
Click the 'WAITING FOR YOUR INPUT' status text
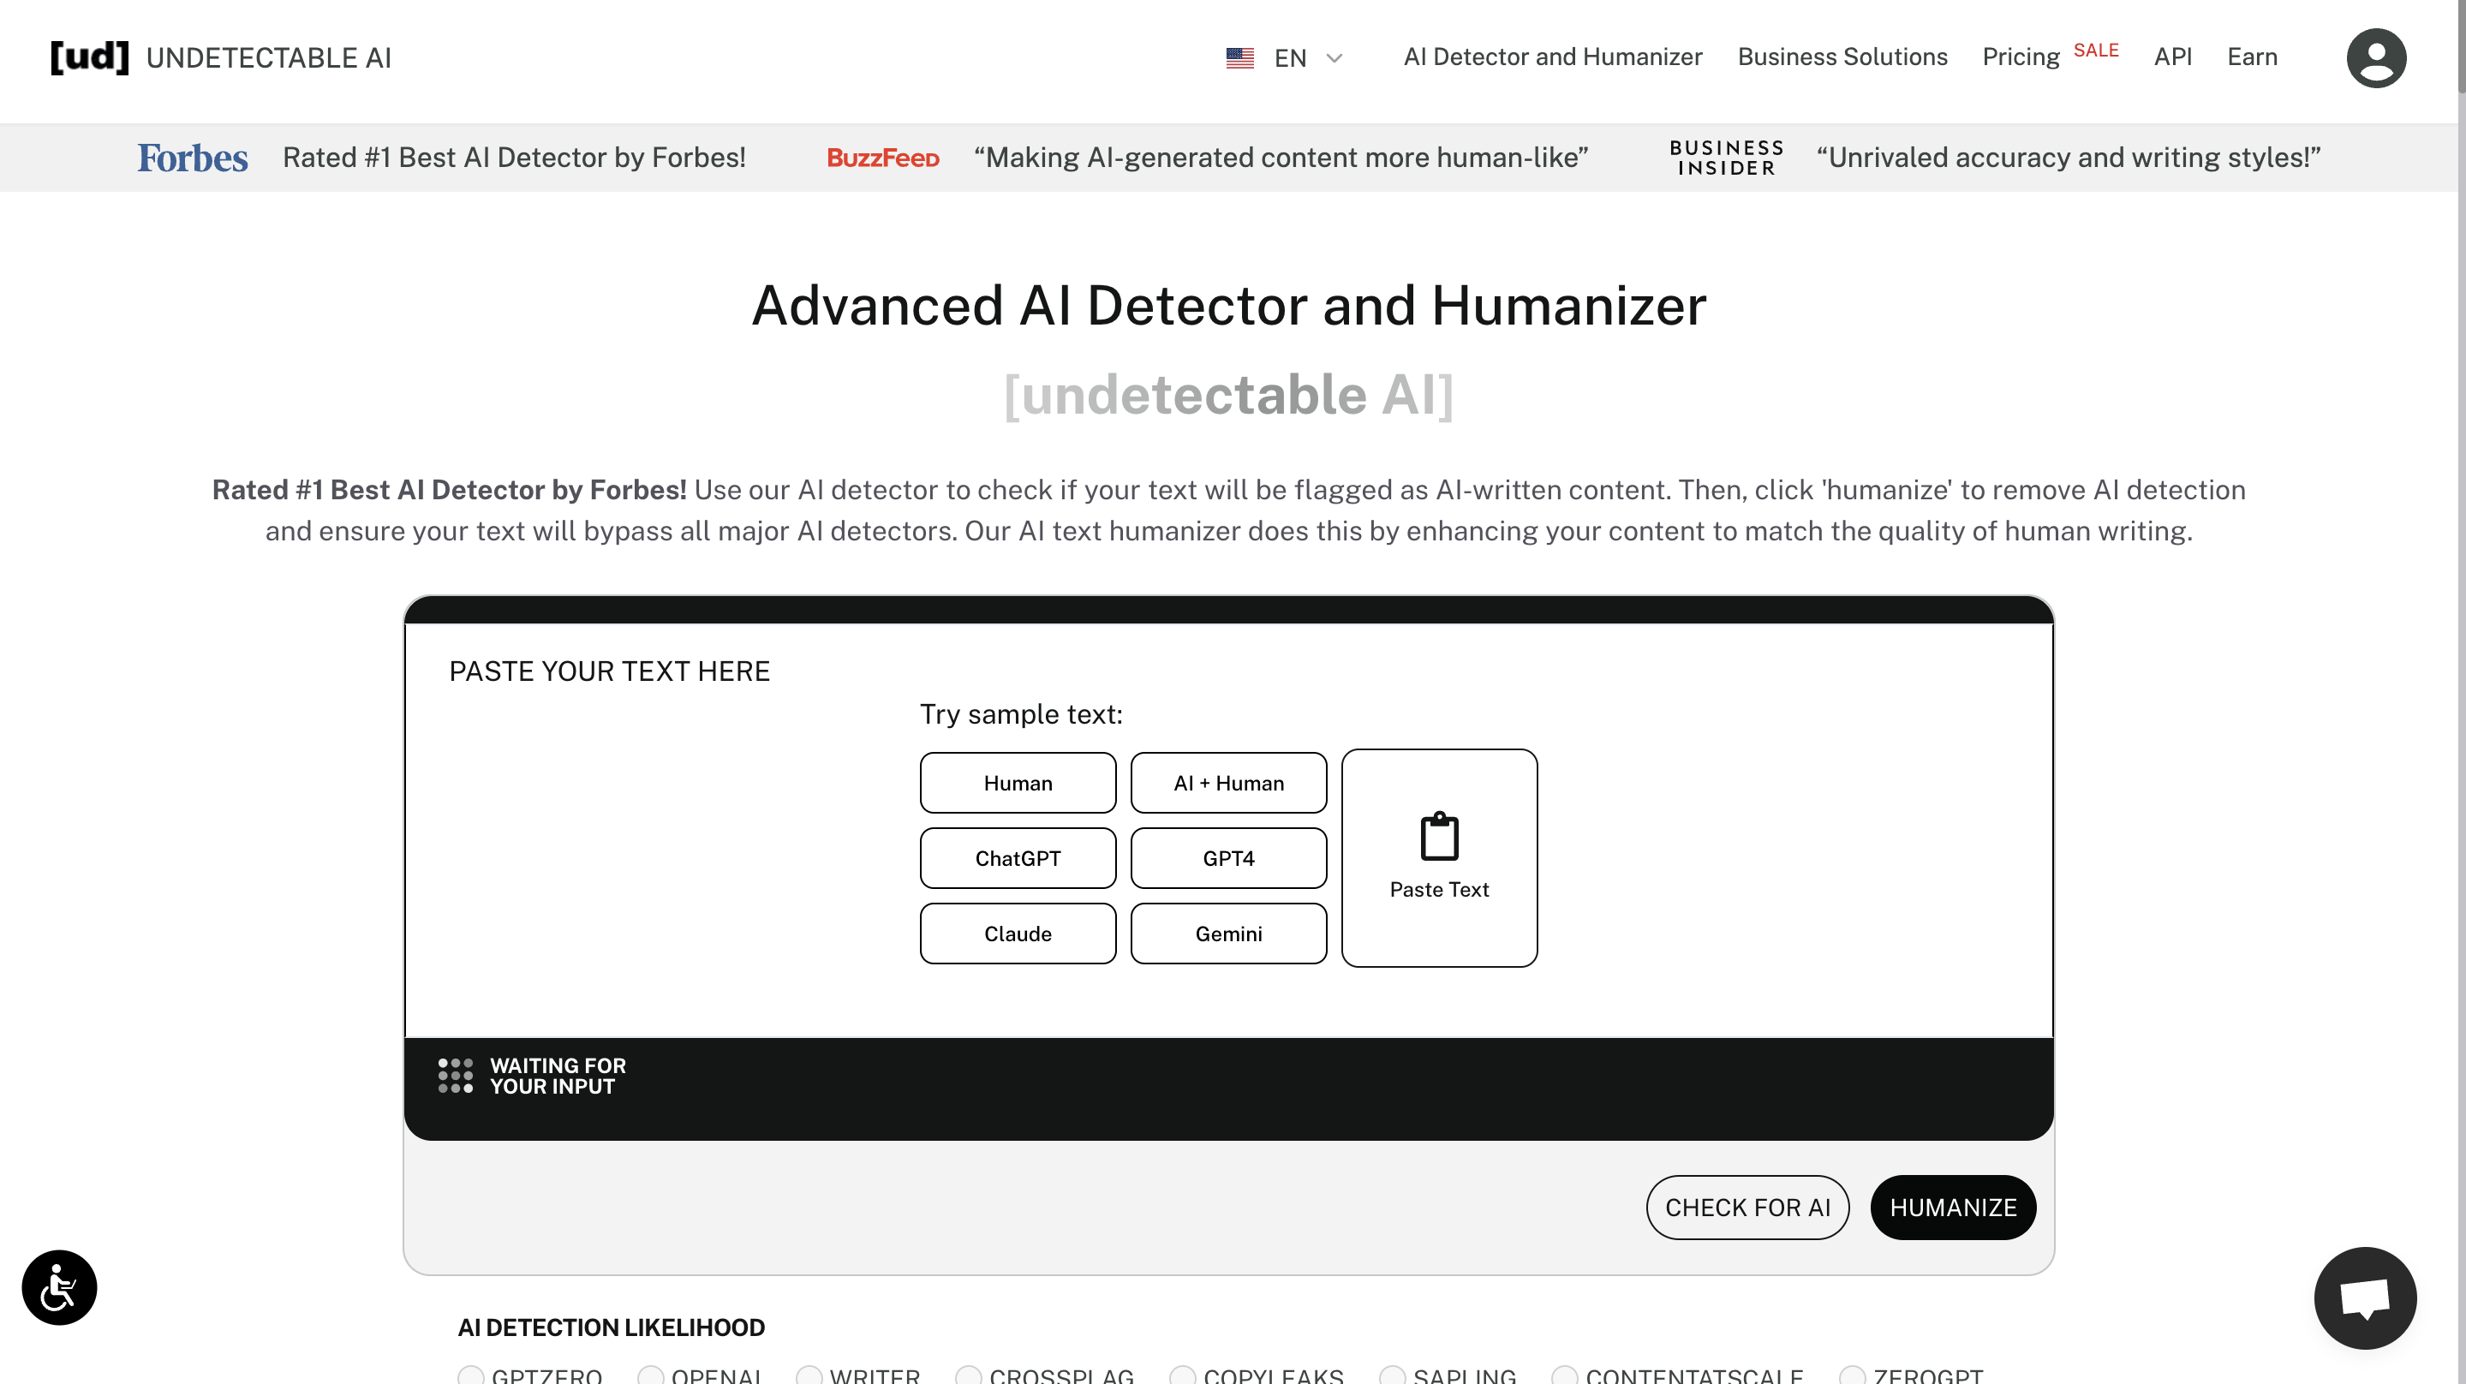tap(557, 1076)
